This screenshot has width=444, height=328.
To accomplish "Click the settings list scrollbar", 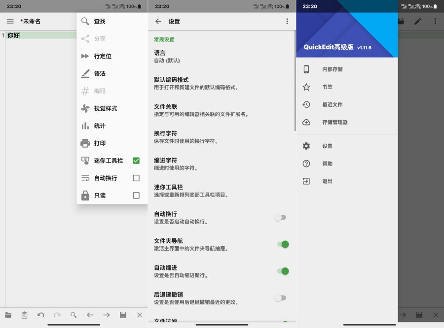I will point(295,81).
